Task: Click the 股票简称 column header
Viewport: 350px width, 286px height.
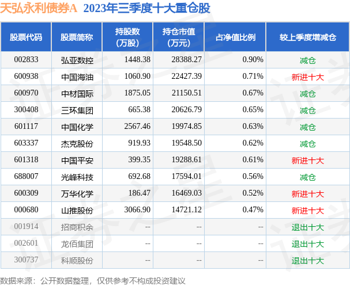Action: (77, 37)
